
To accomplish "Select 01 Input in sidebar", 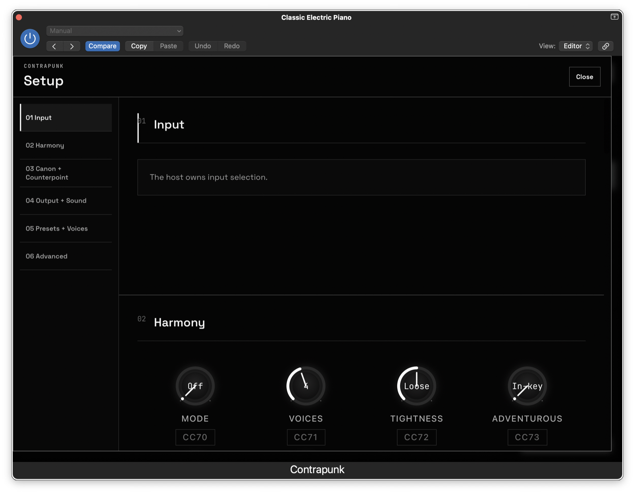I will point(66,117).
